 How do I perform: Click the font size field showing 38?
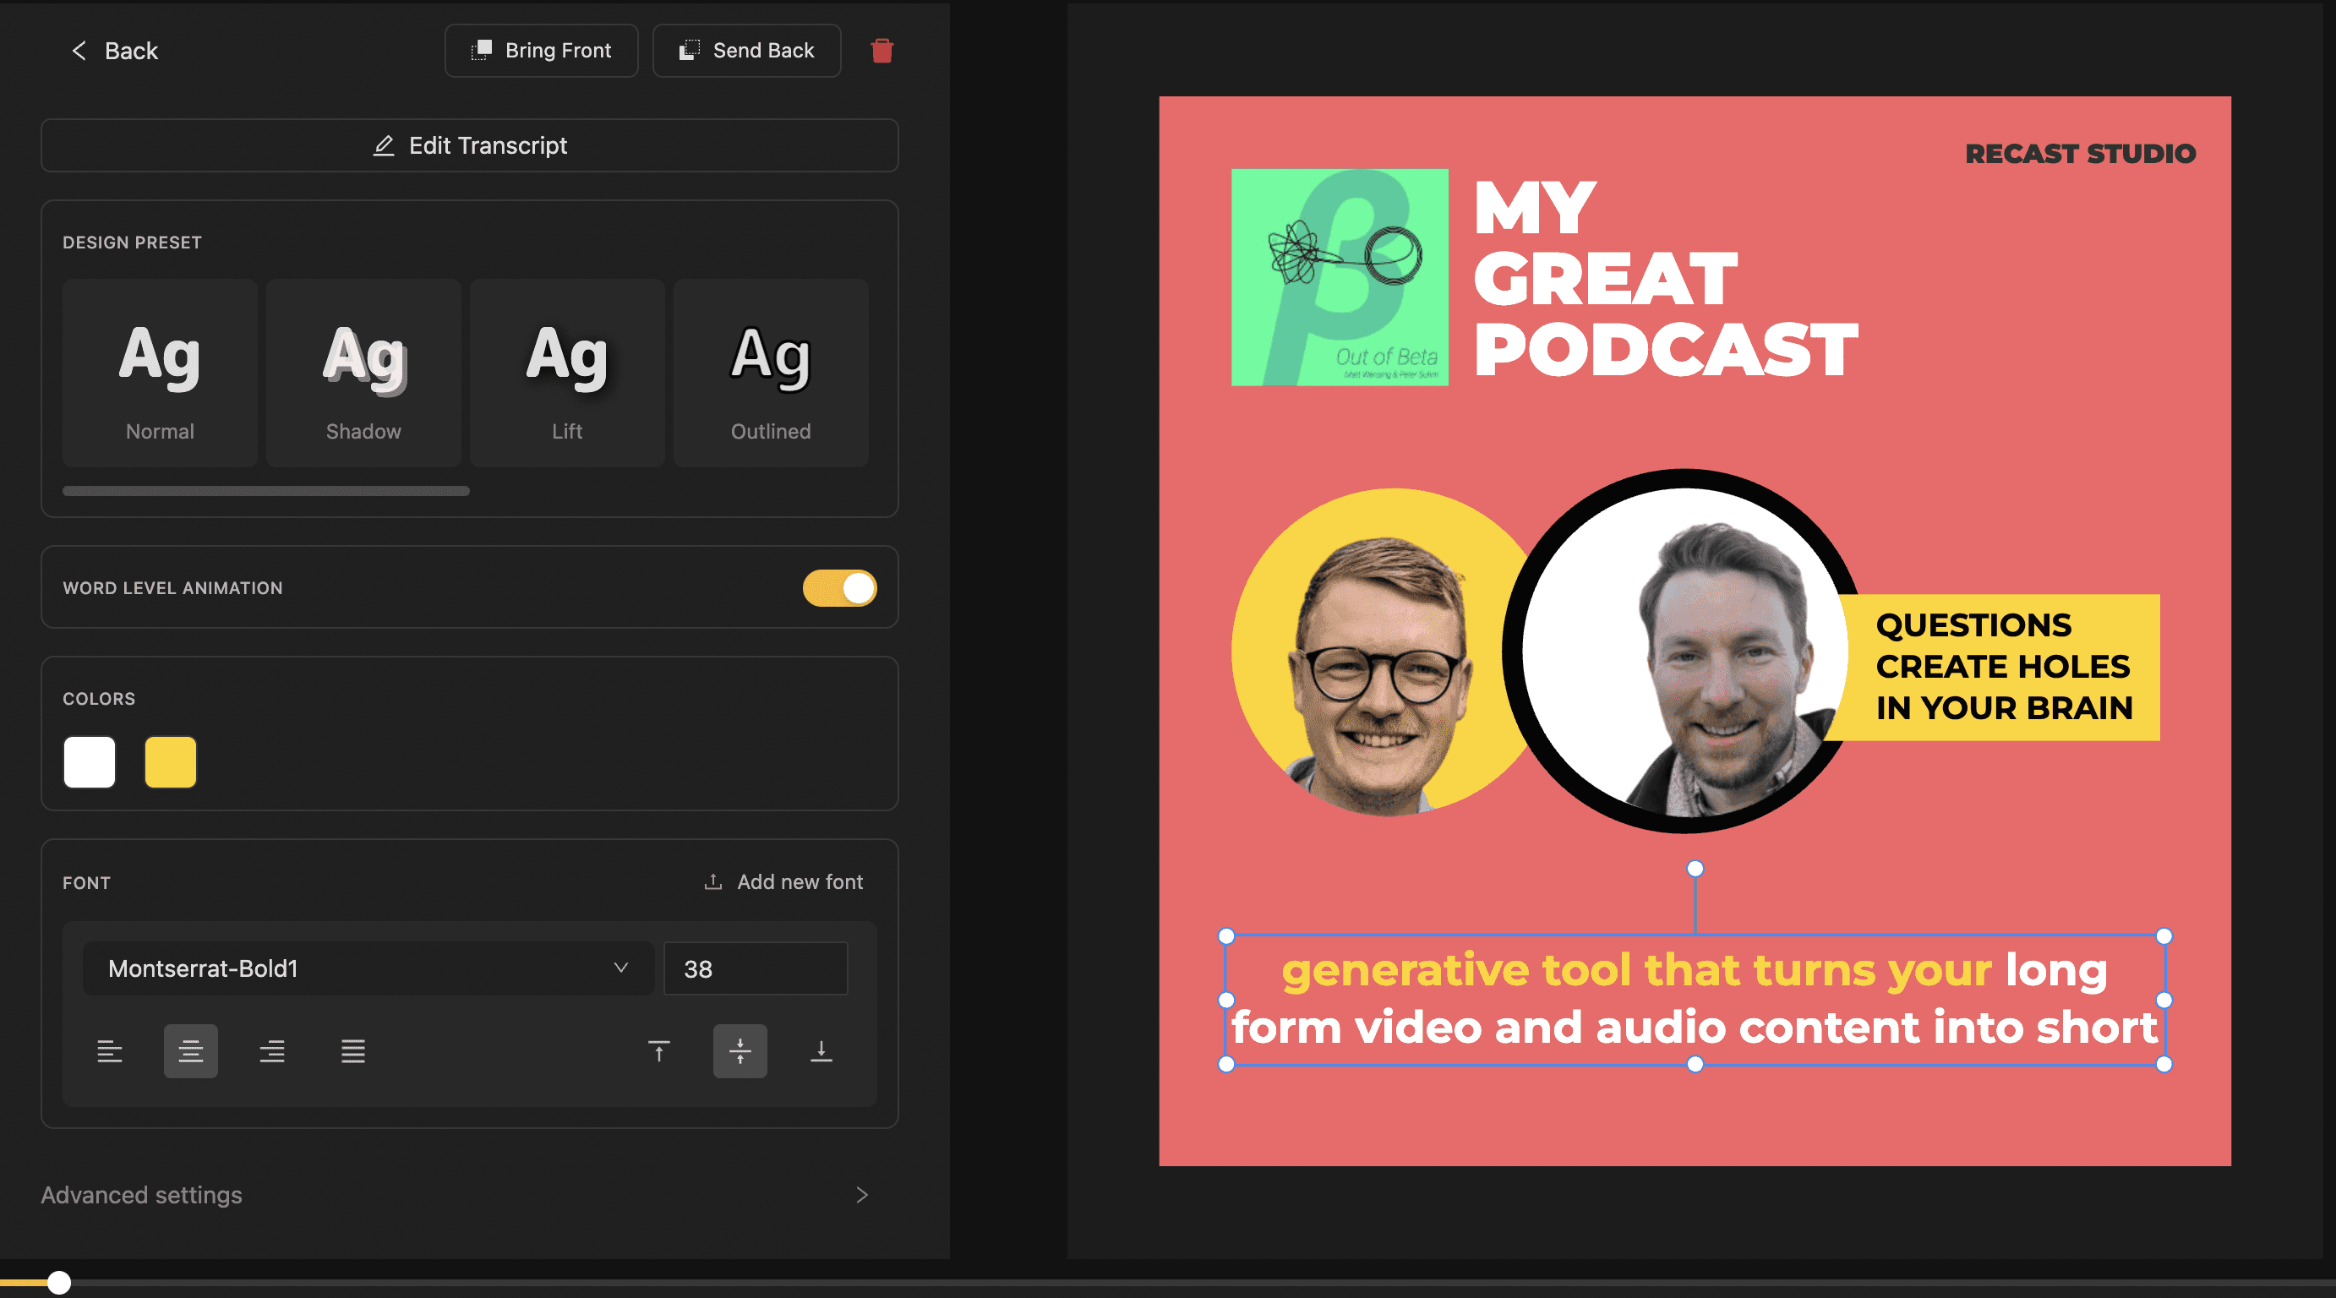[x=755, y=968]
